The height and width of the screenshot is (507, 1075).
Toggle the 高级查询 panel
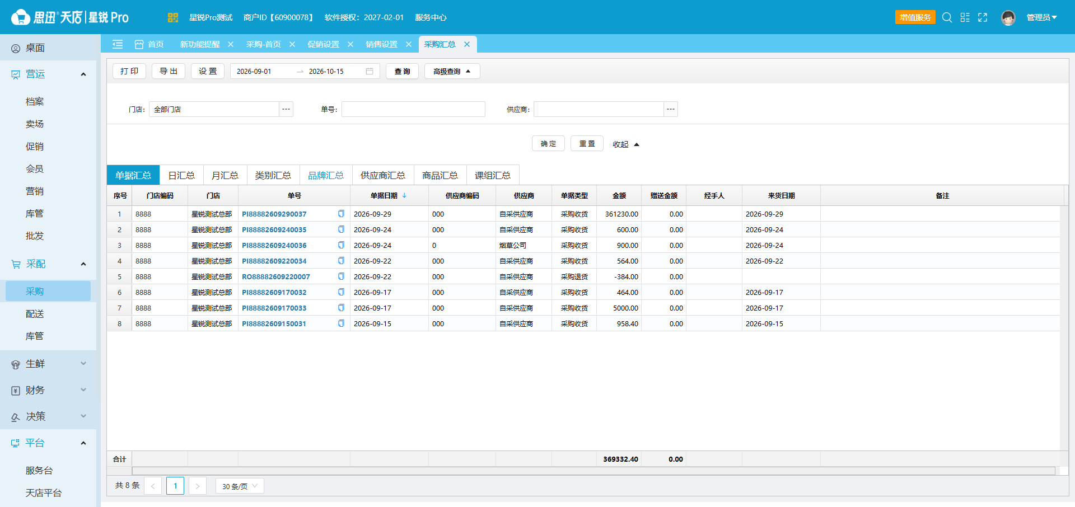452,71
